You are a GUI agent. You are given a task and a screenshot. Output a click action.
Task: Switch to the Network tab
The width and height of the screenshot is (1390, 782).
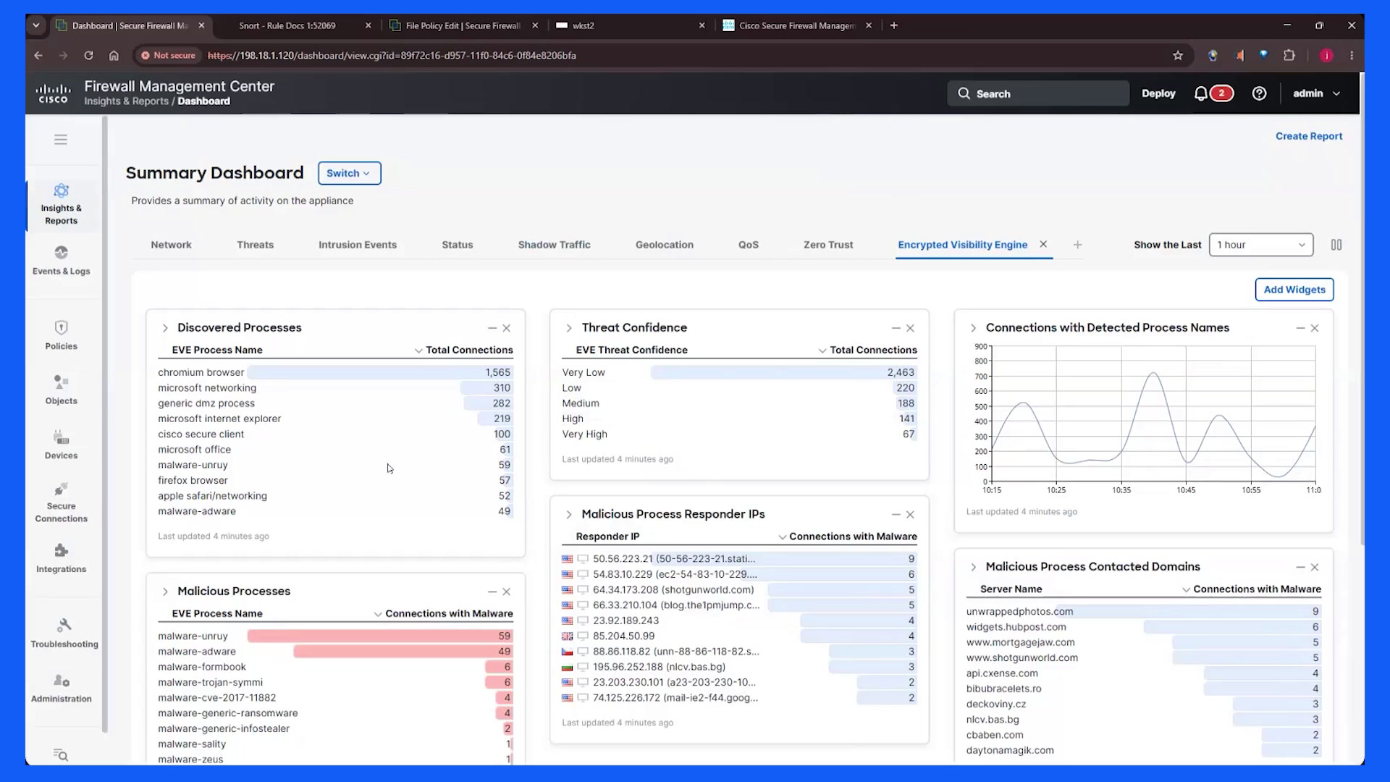172,245
